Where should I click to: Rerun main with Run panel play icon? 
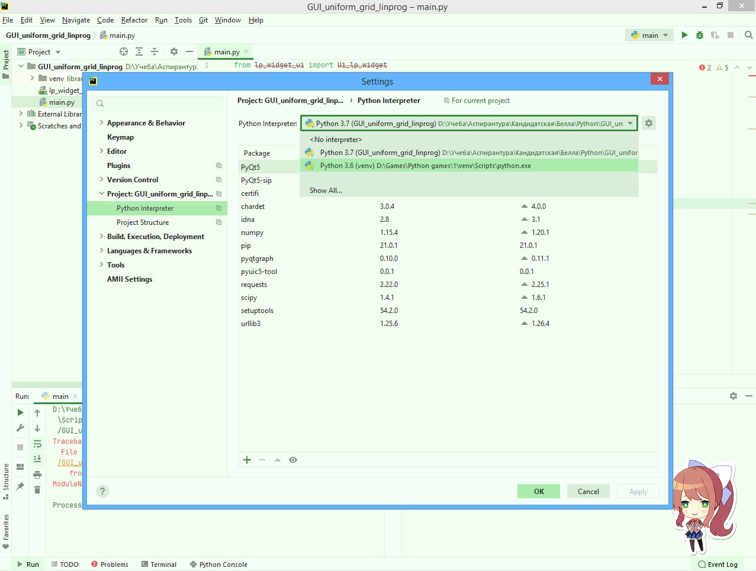pyautogui.click(x=20, y=412)
